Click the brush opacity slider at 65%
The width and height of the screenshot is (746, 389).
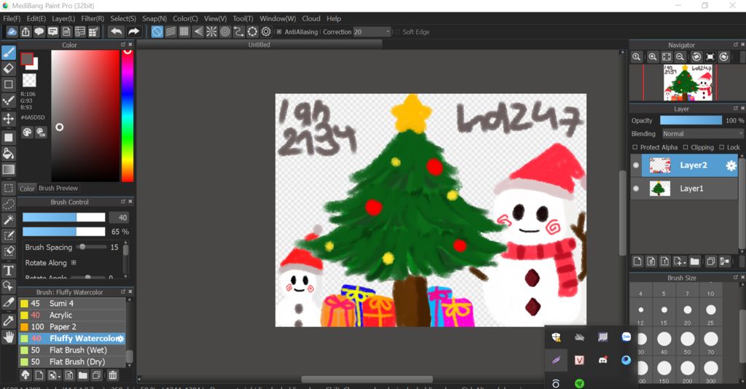pos(64,232)
